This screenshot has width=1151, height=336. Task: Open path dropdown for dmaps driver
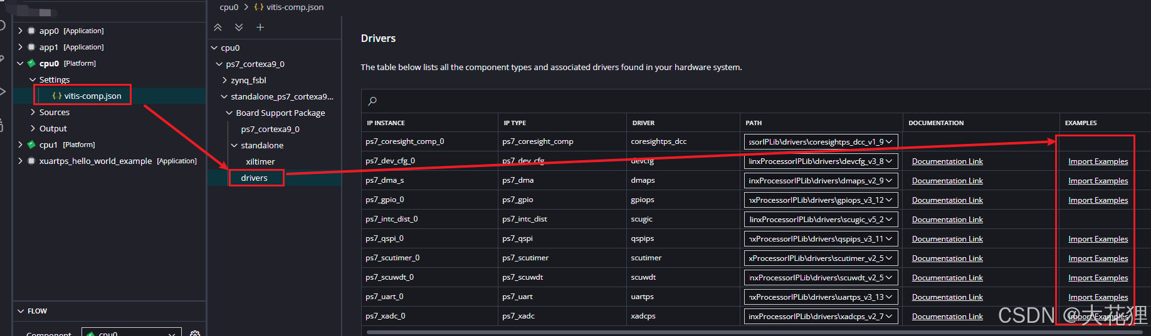coord(821,181)
